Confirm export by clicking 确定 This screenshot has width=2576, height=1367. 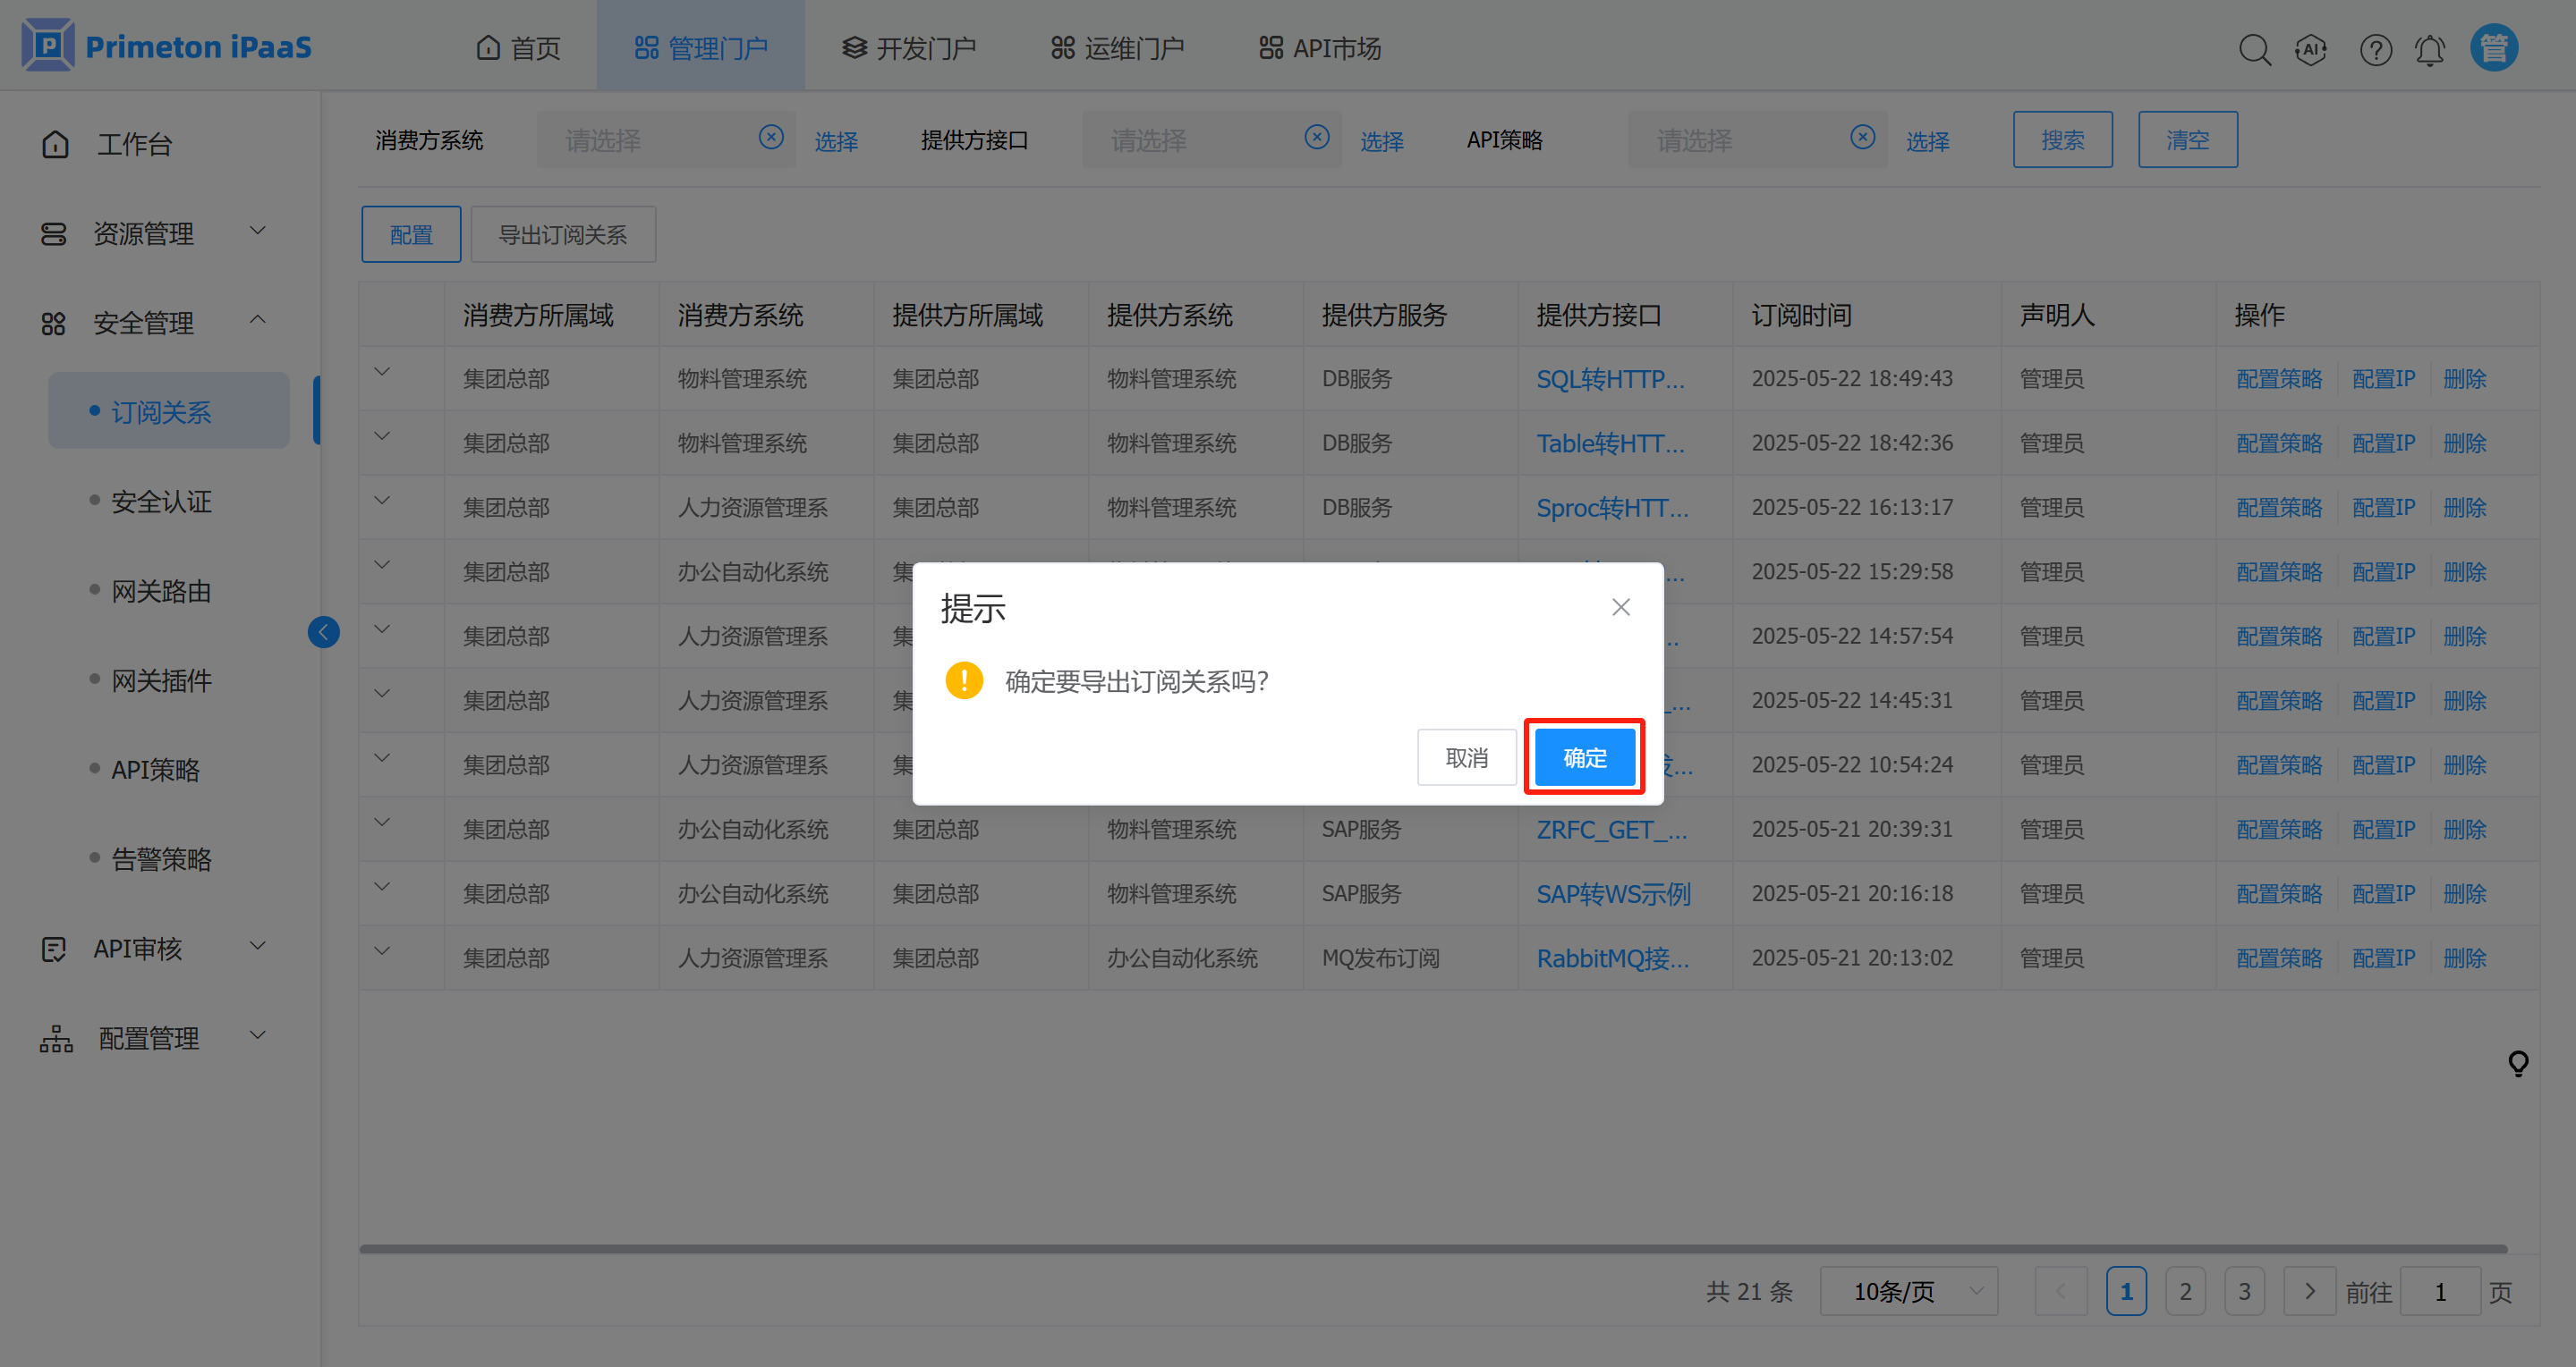pyautogui.click(x=1584, y=757)
